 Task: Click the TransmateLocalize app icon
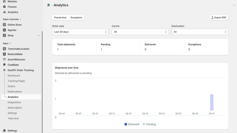pos(4,49)
